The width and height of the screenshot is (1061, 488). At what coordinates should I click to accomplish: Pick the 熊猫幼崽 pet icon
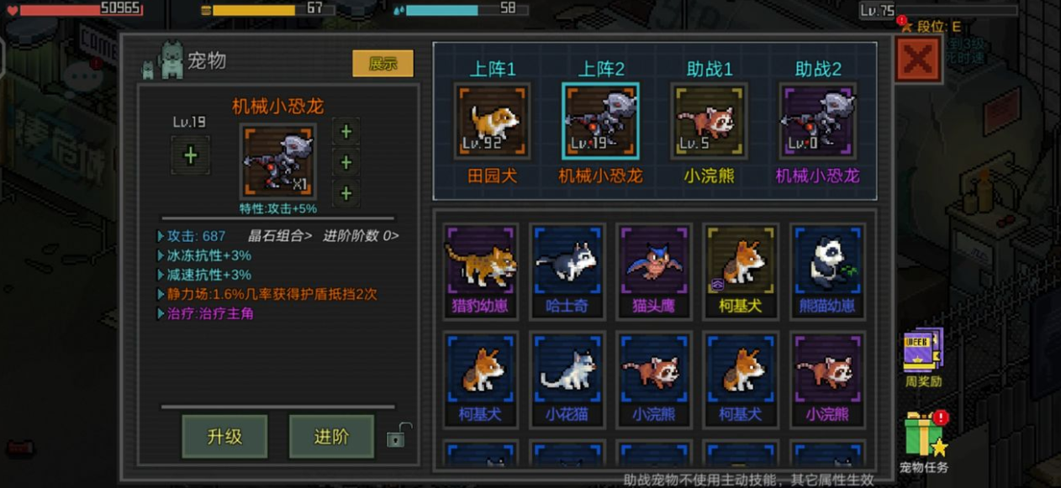tap(827, 270)
